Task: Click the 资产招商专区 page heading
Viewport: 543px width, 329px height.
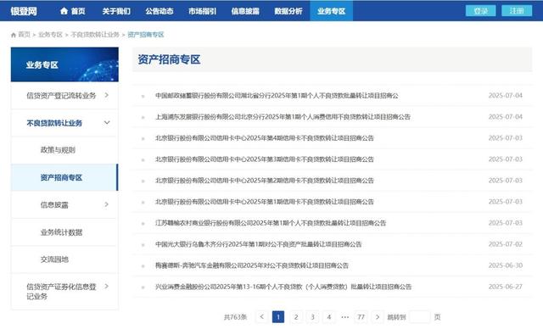Action: click(x=169, y=59)
